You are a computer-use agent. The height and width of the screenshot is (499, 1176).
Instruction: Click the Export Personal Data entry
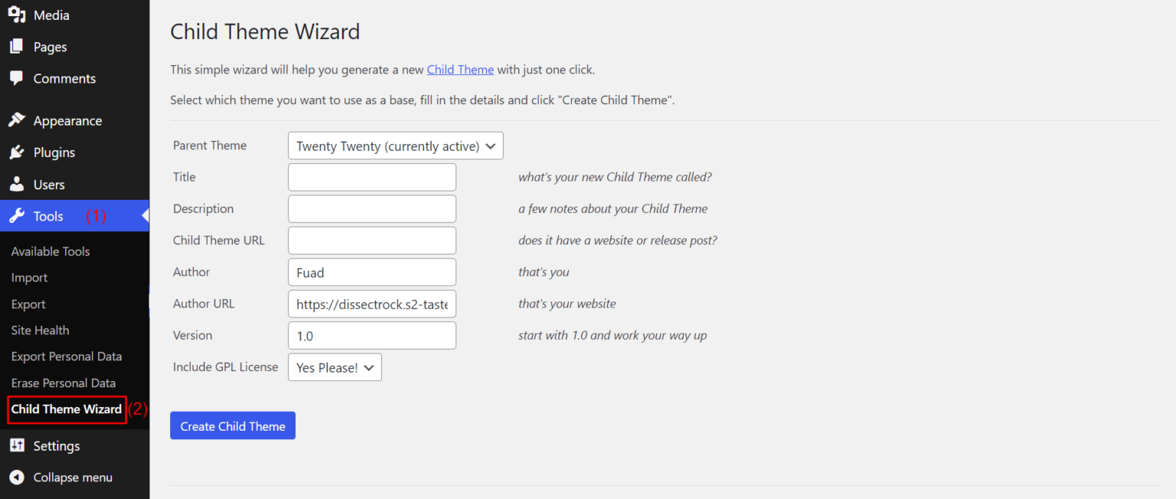(67, 356)
